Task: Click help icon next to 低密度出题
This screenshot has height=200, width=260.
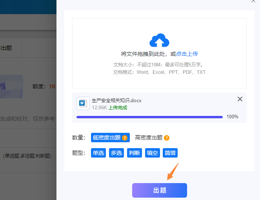Action: click(125, 138)
